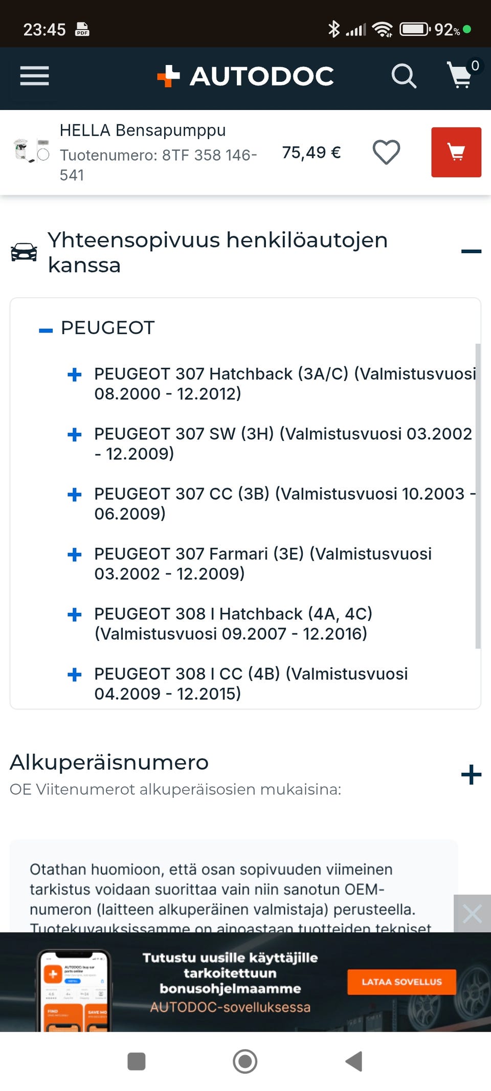
Task: Expand the Alkuperäisnumero section
Action: tap(471, 774)
